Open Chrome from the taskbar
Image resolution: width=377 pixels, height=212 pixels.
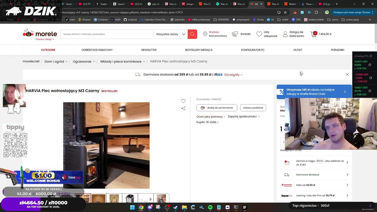(141, 207)
